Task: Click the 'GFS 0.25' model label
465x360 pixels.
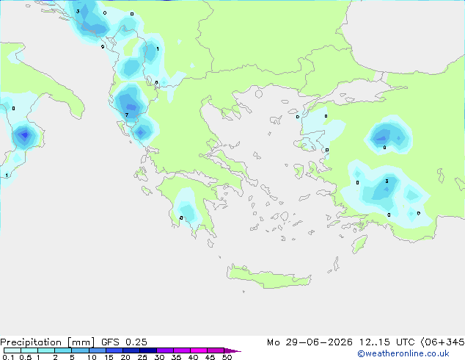Action: pos(124,342)
